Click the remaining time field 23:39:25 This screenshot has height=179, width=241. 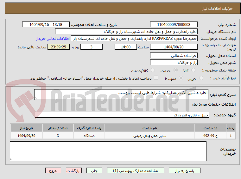coord(59,47)
